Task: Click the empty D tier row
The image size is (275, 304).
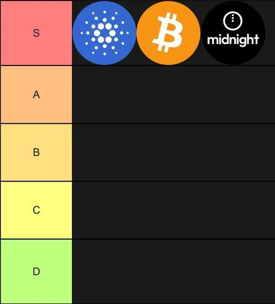Action: [x=174, y=272]
